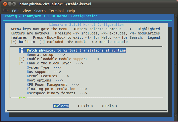
Task: Click the '[ ] excluded' legend text
Action: [x=51, y=42]
